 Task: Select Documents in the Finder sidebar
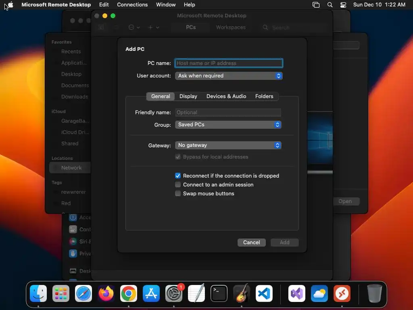pos(75,86)
